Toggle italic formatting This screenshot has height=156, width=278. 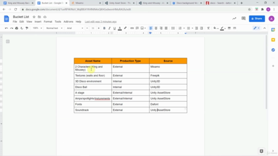pyautogui.click(x=109, y=28)
